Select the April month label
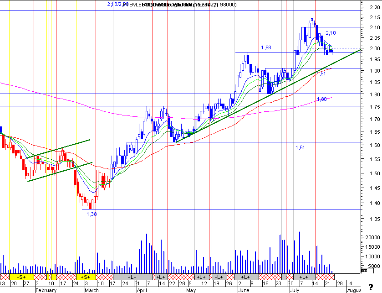Viewport: 382px width, 293px height. pyautogui.click(x=142, y=290)
